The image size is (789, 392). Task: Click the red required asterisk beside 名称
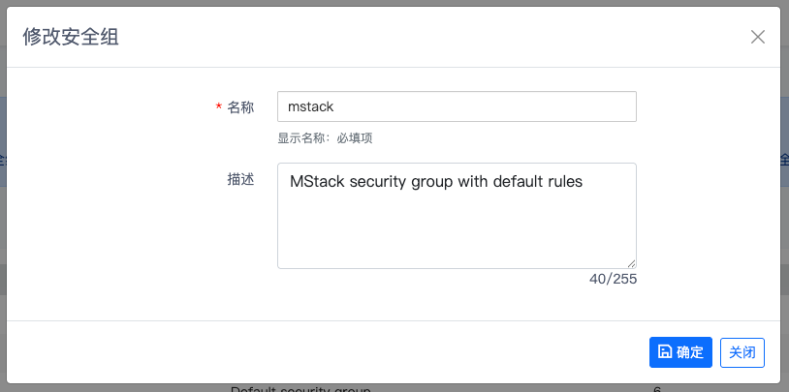point(218,107)
